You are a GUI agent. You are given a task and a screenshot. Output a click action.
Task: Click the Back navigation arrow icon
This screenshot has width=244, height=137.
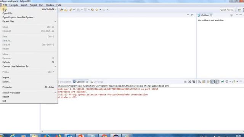click(97, 10)
